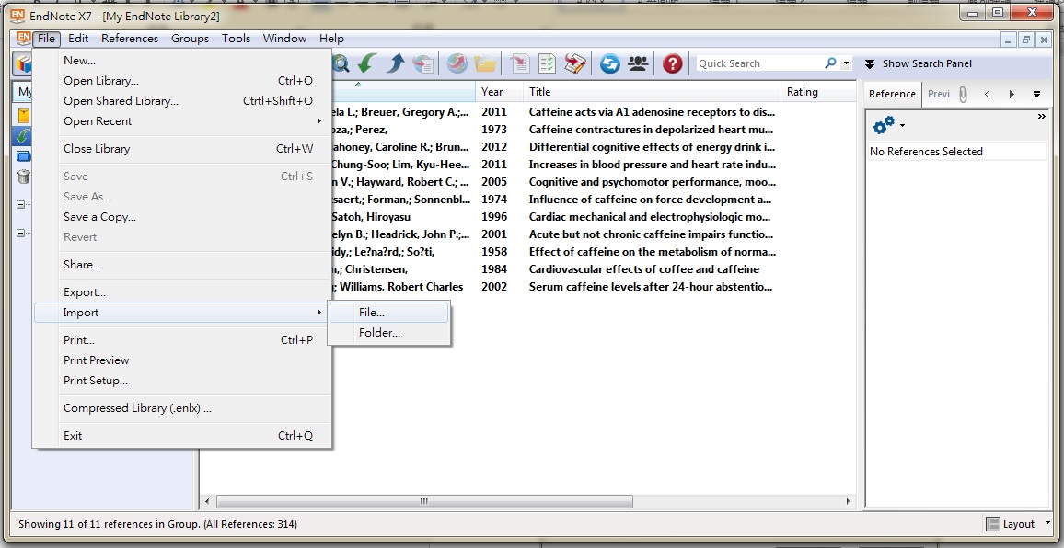
Task: Open the References menu
Action: [130, 39]
